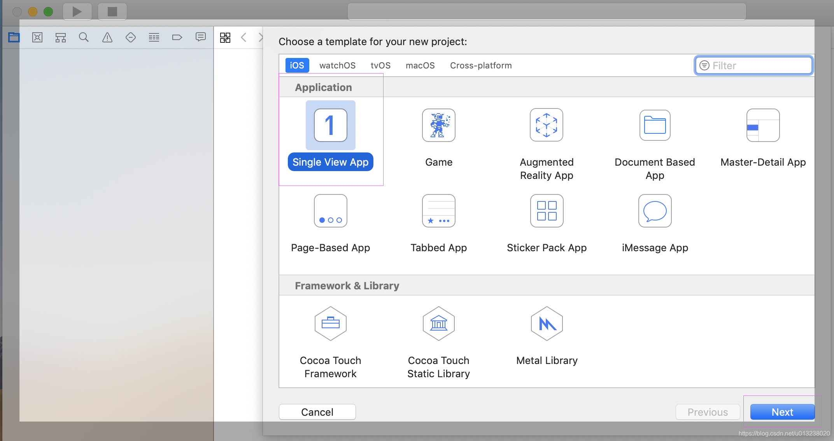The width and height of the screenshot is (834, 441).
Task: Click the filter icon in the Filter field
Action: (704, 65)
